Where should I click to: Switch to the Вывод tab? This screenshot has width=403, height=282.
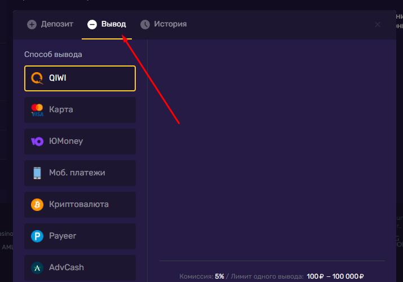(x=113, y=24)
